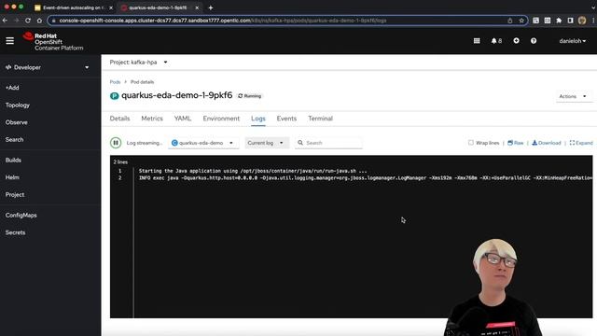Open Project in the sidebar

click(x=15, y=194)
